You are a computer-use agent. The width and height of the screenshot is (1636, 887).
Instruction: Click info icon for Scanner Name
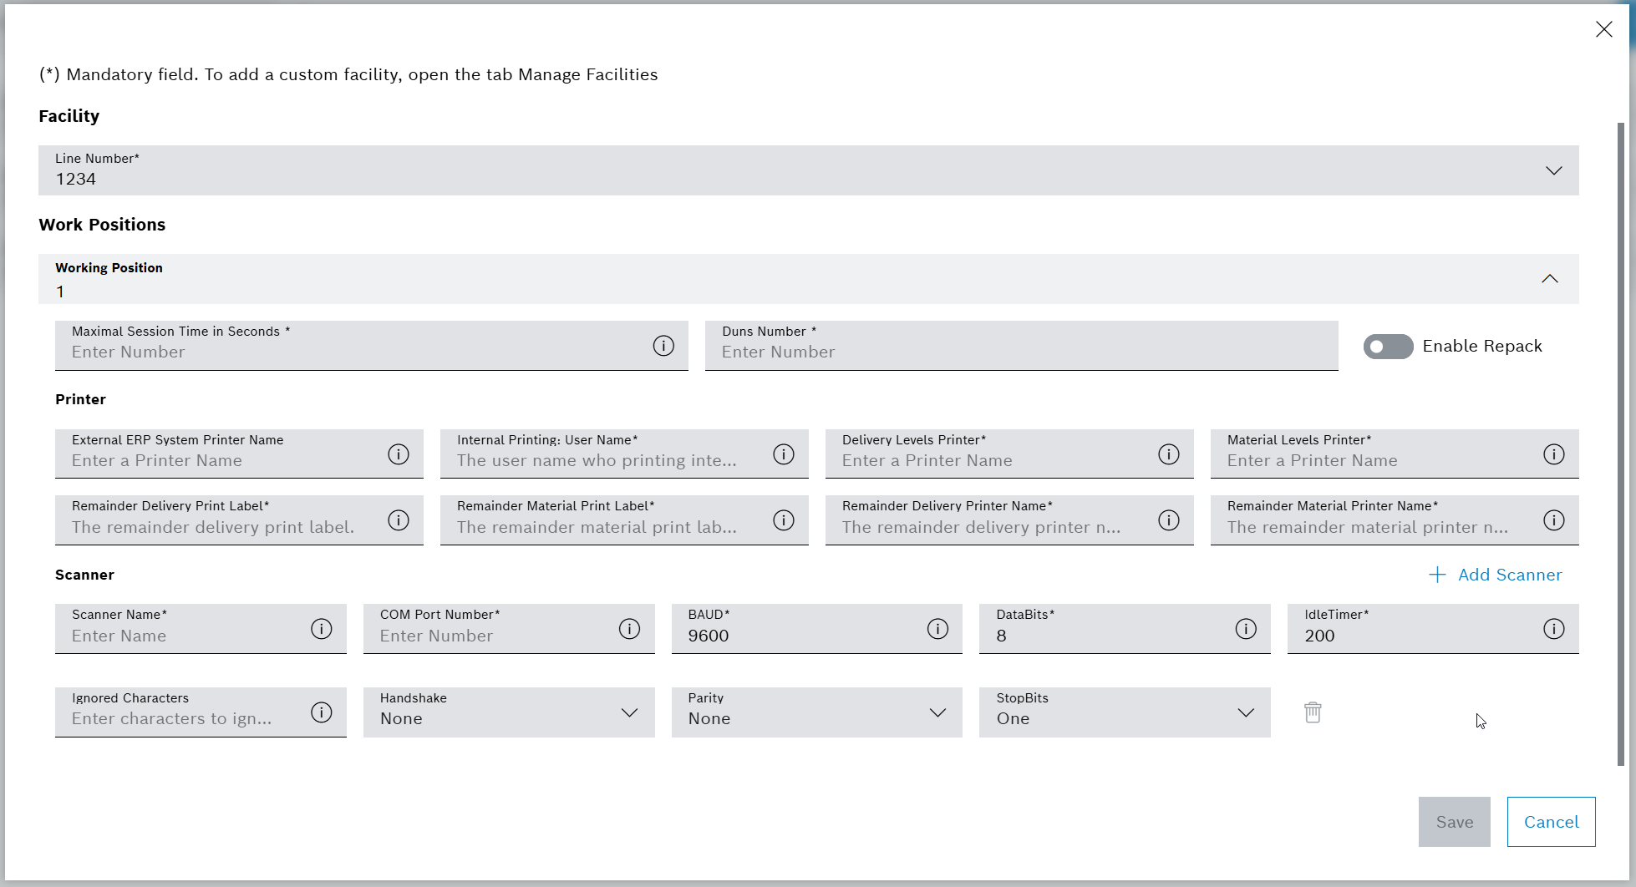coord(322,629)
